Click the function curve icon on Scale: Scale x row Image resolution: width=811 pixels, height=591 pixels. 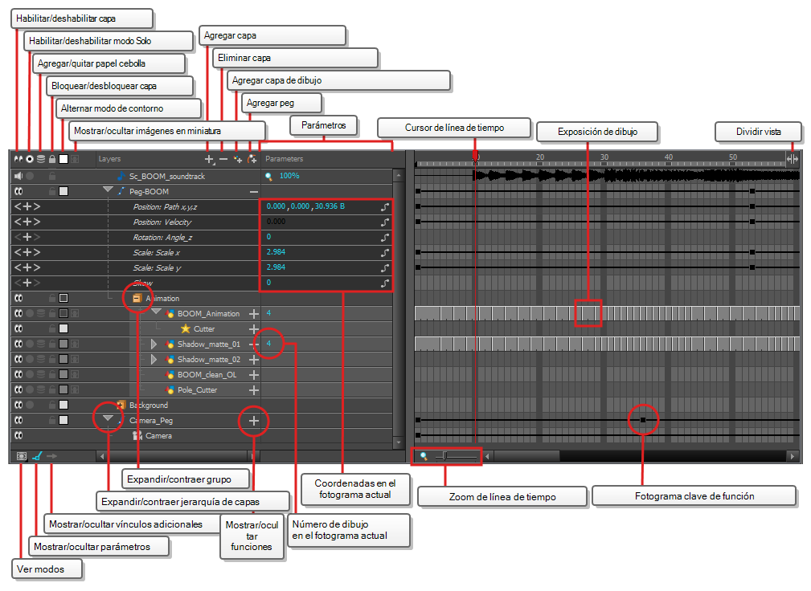(385, 253)
